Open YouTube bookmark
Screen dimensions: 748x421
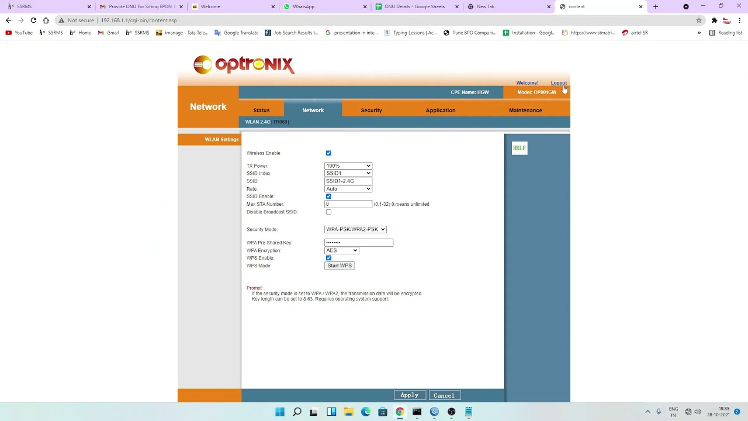click(x=19, y=33)
